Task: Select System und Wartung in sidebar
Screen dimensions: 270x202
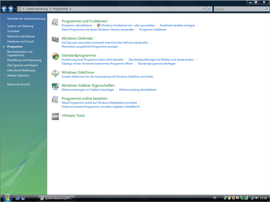Action: pos(20,26)
